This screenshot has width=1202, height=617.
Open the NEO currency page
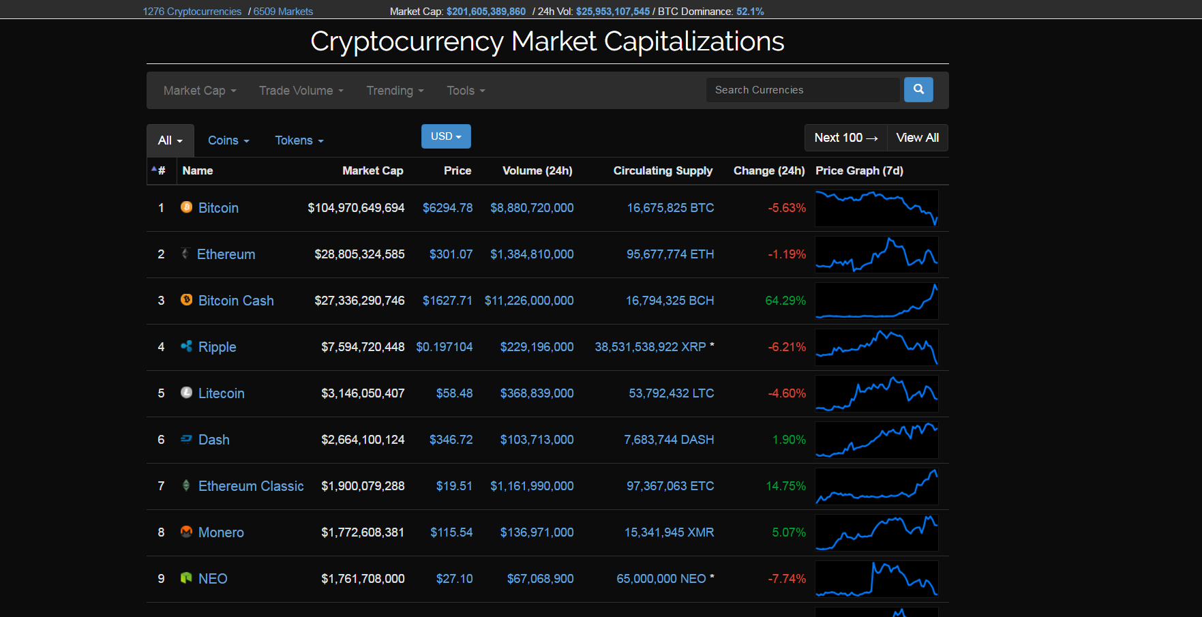(x=213, y=579)
